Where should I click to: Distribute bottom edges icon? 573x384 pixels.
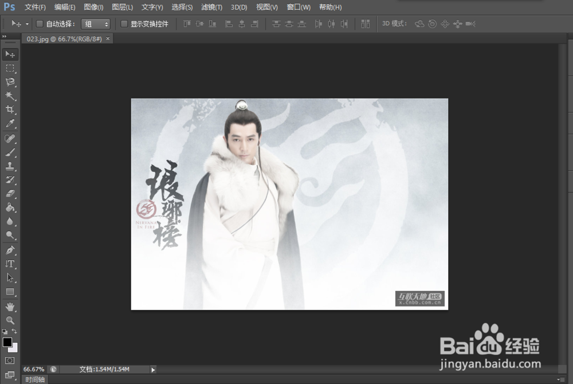click(x=302, y=24)
